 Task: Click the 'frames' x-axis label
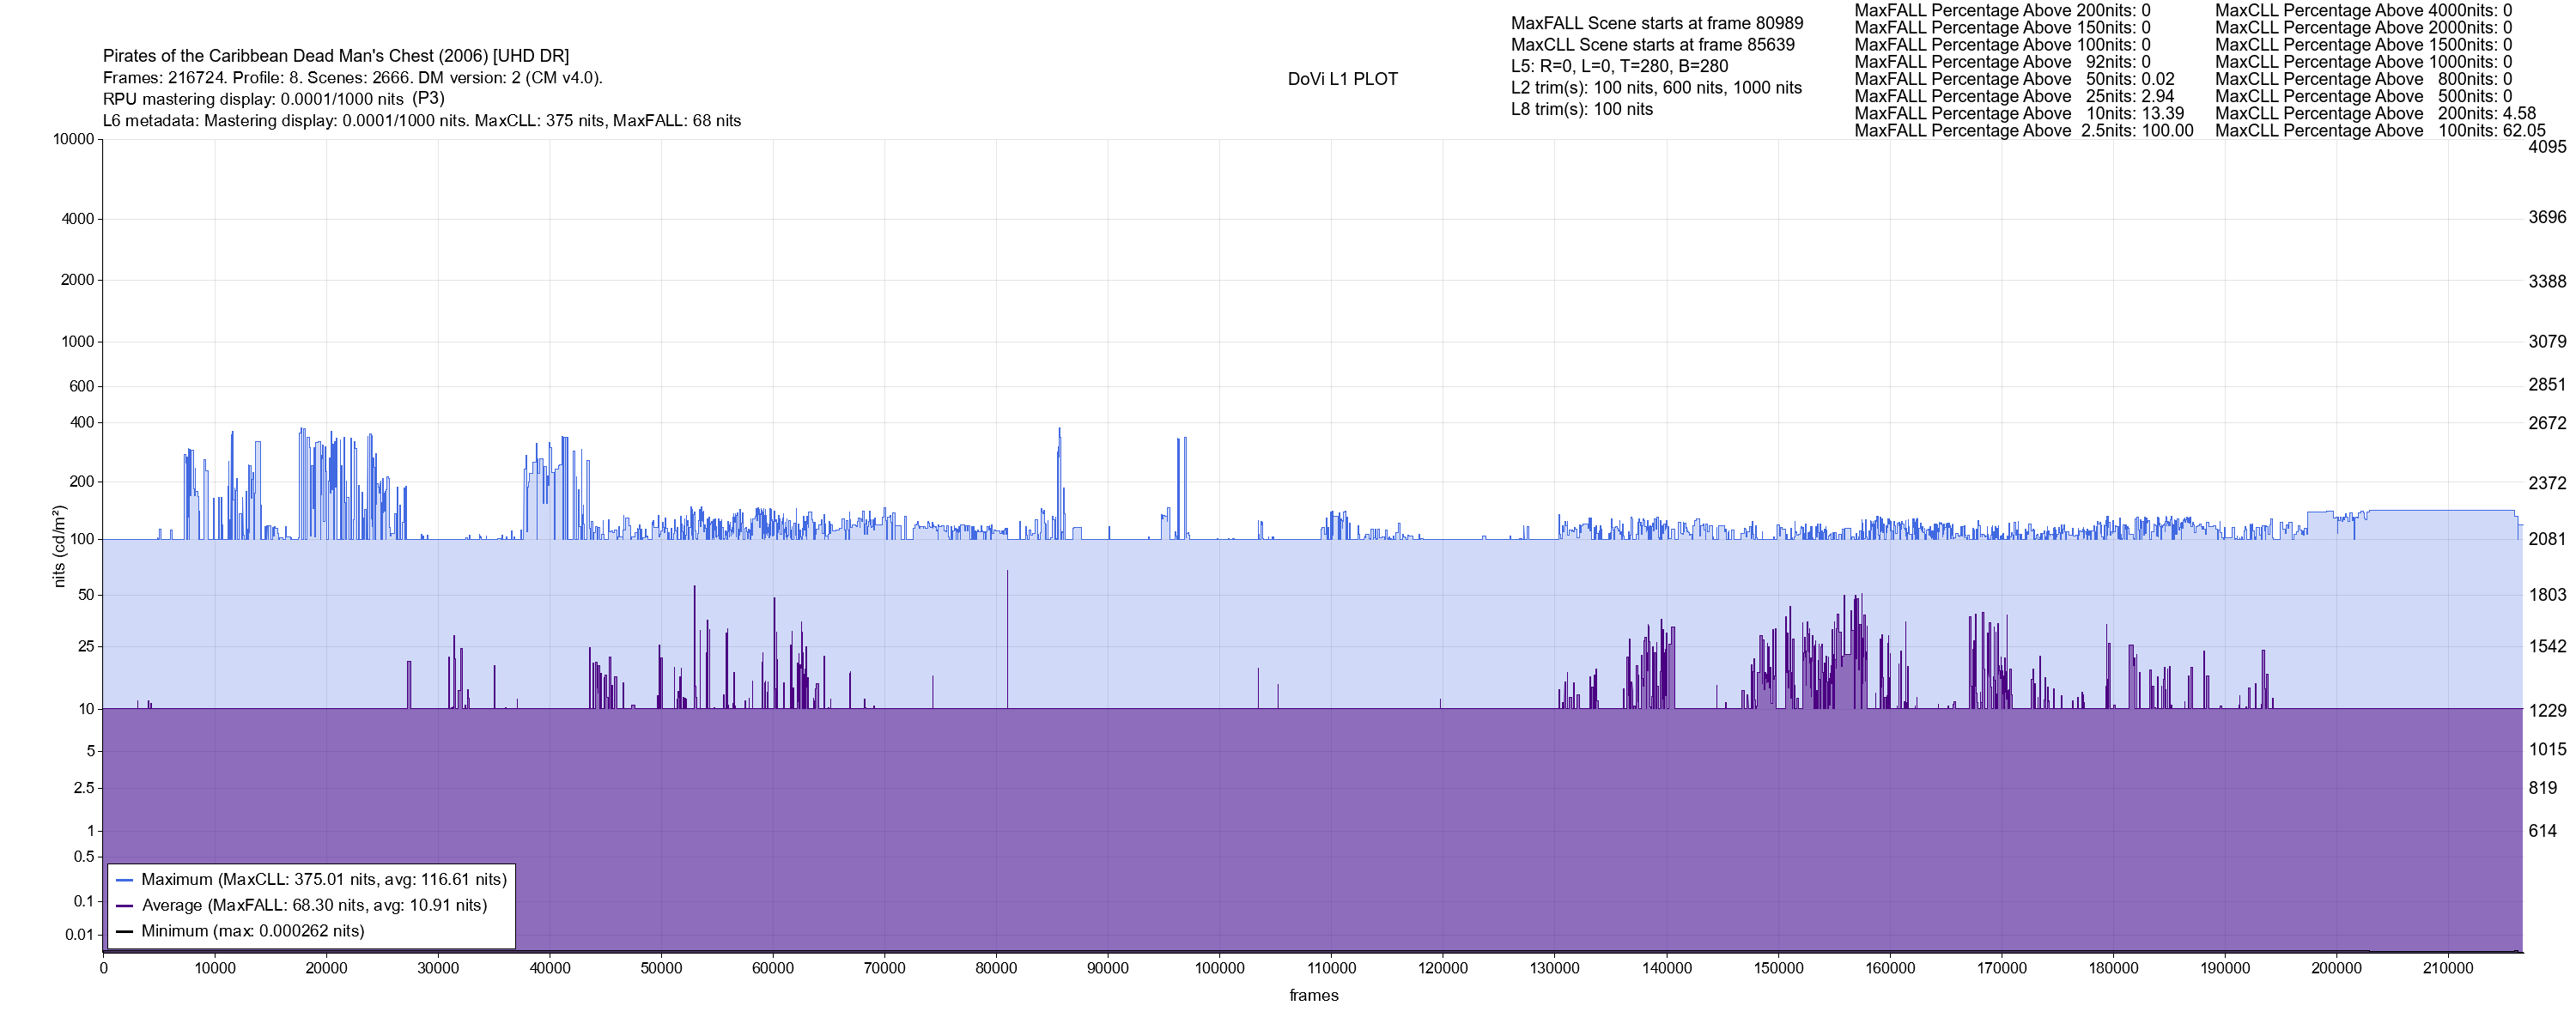coord(1313,995)
